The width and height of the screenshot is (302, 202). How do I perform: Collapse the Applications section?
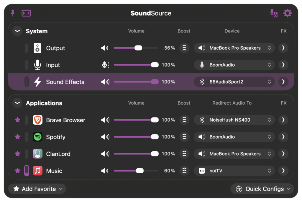coord(17,103)
